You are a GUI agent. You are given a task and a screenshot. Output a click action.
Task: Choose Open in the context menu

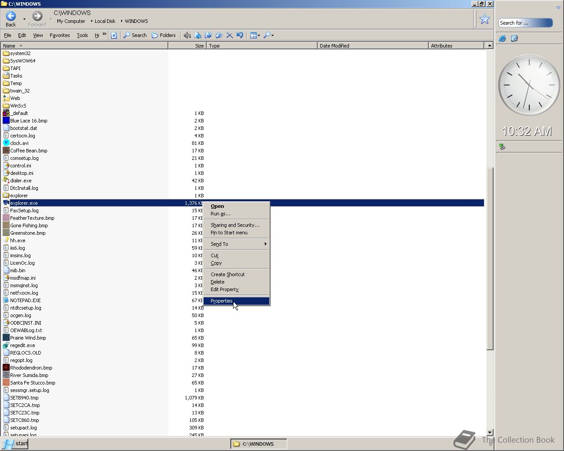coord(237,206)
